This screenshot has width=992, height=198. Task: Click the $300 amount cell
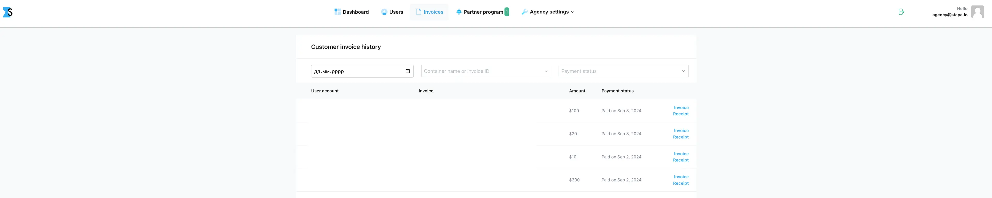tap(574, 180)
